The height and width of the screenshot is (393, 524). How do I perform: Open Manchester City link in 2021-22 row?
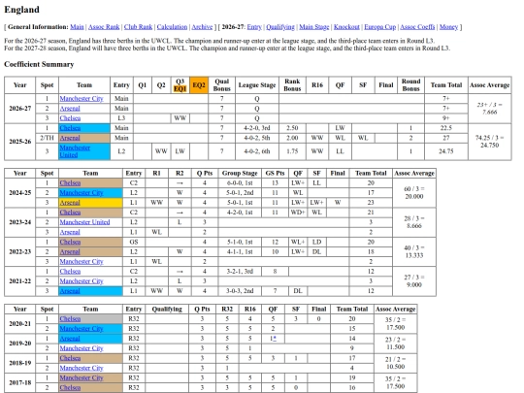(82, 281)
